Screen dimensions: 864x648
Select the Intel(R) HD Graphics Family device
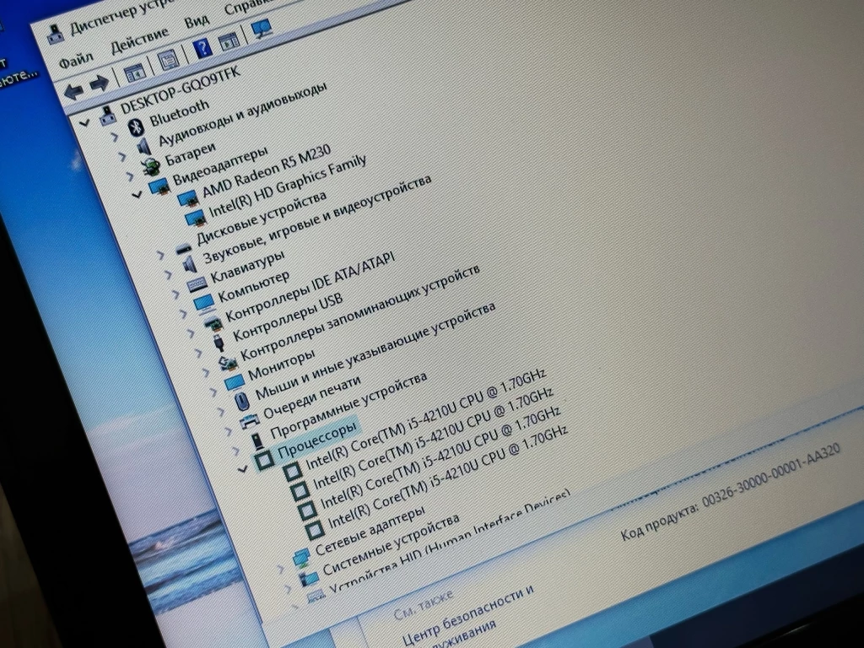289,186
